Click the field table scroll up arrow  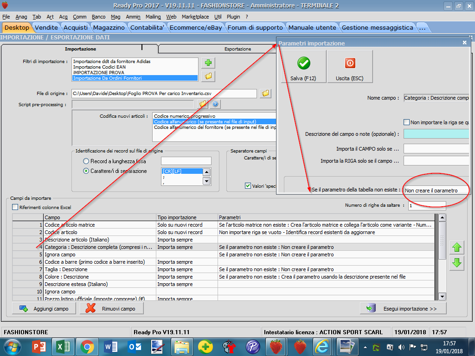(442, 217)
